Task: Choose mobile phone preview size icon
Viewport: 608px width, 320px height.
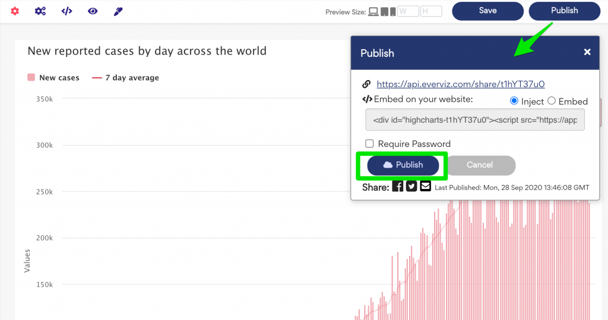Action: [x=393, y=12]
